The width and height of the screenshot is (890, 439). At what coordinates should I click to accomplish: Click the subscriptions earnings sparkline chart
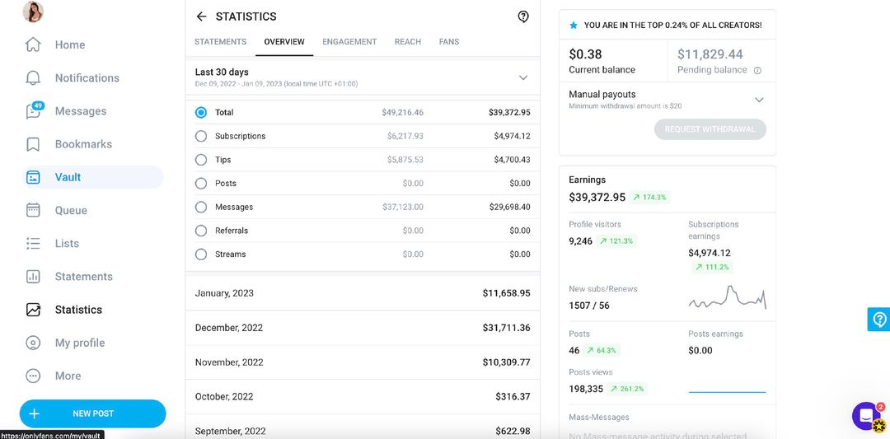727,297
